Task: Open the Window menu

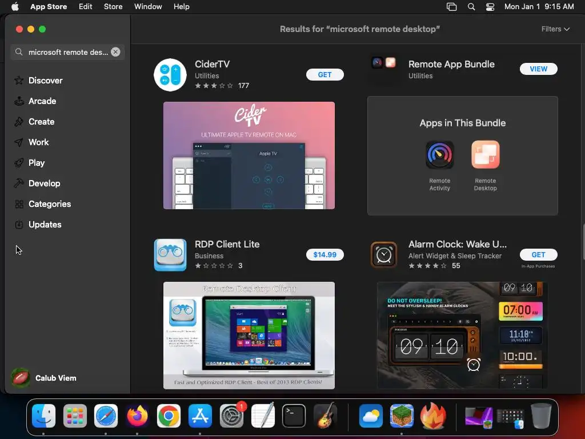Action: (x=148, y=6)
